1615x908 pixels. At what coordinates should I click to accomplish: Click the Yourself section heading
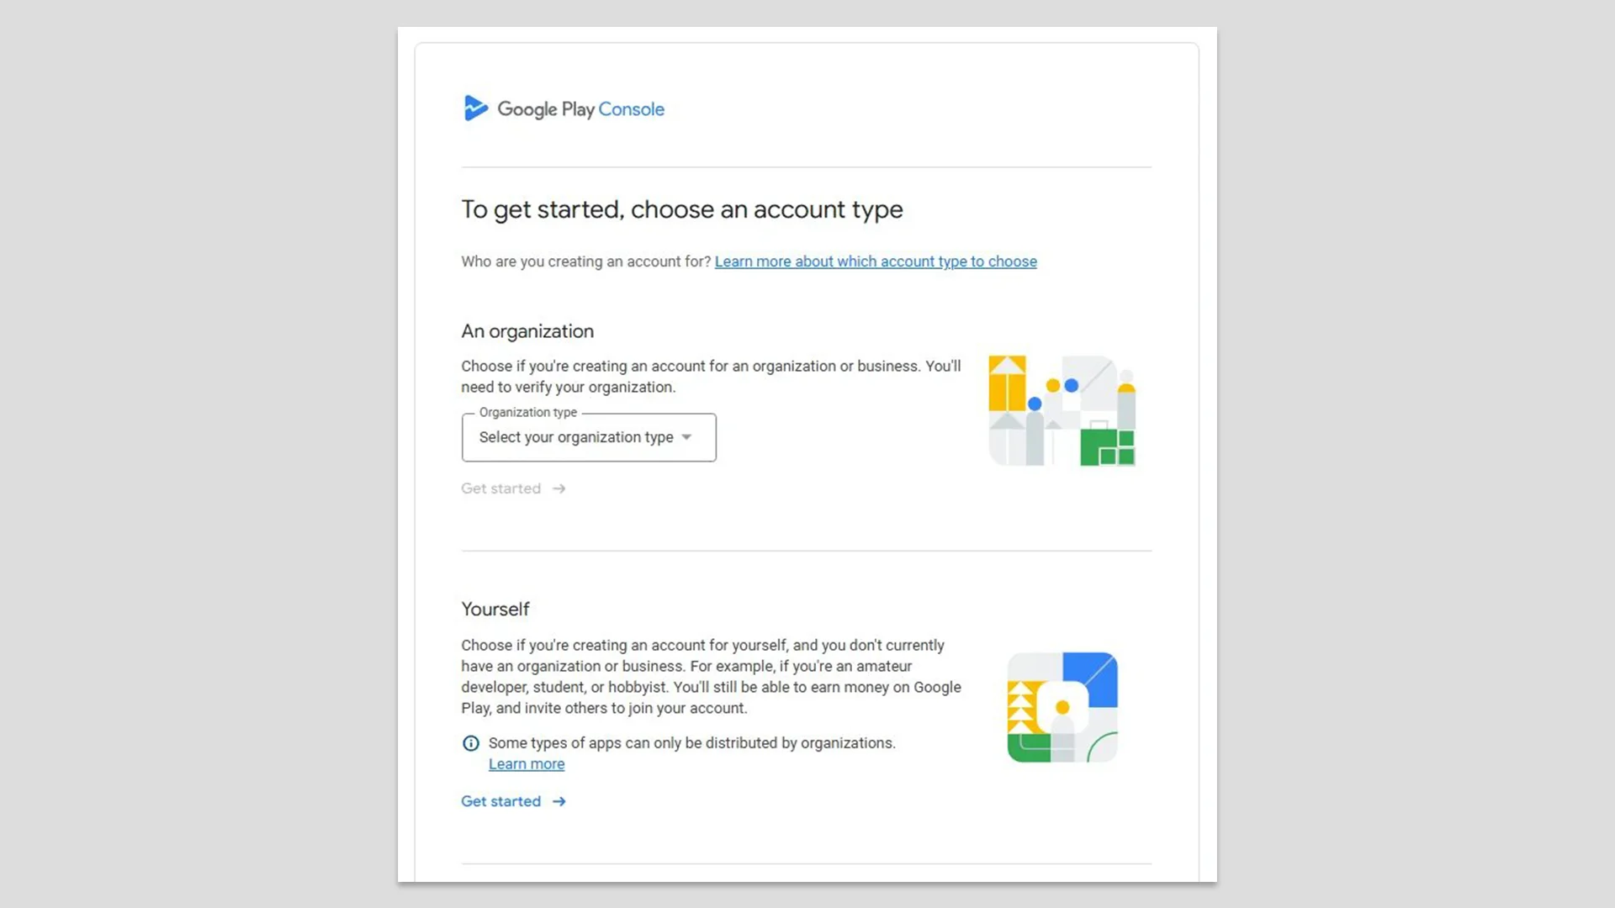pos(495,609)
